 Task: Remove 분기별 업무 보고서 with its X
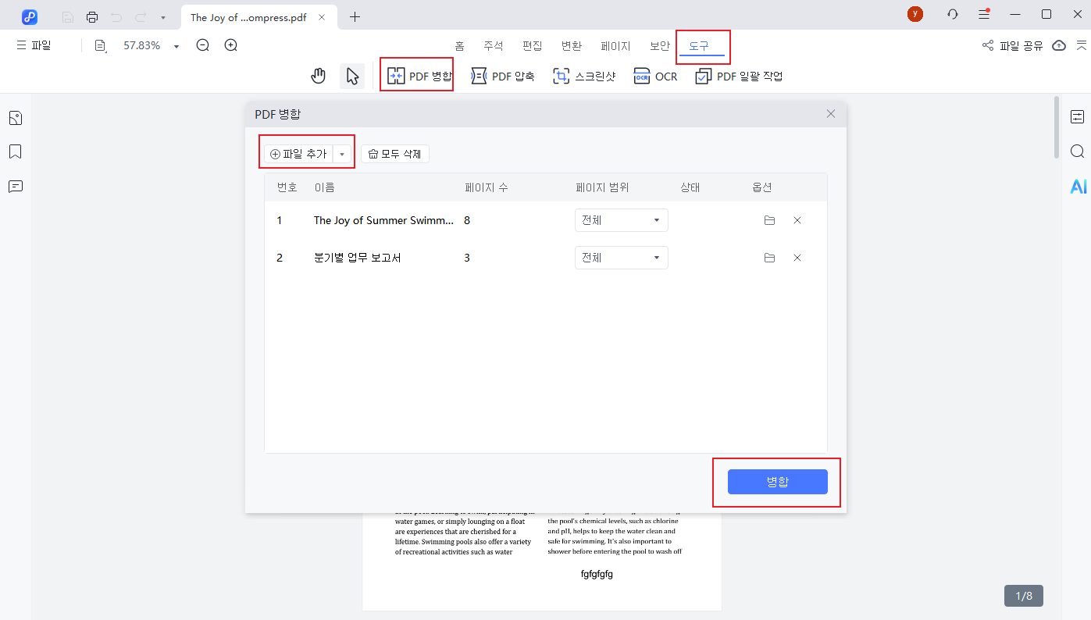point(797,257)
